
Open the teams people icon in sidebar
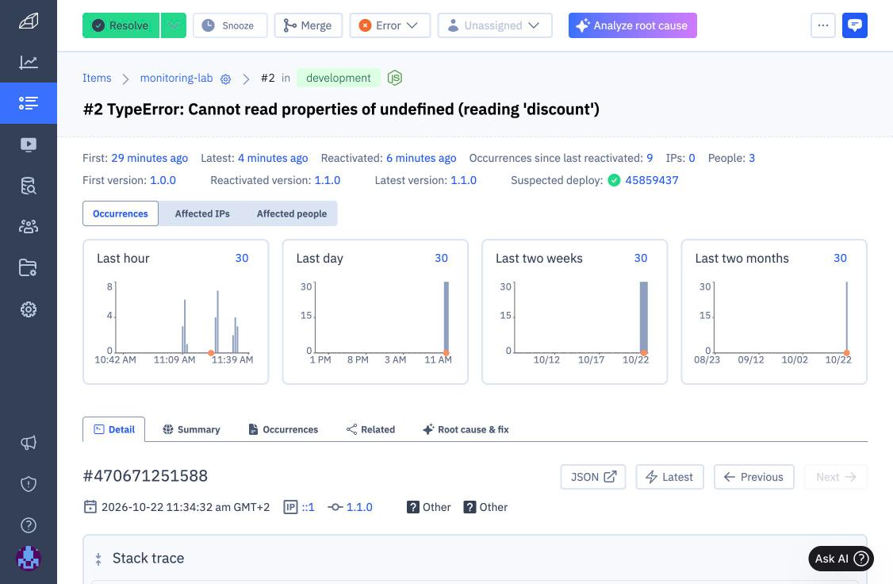(29, 227)
